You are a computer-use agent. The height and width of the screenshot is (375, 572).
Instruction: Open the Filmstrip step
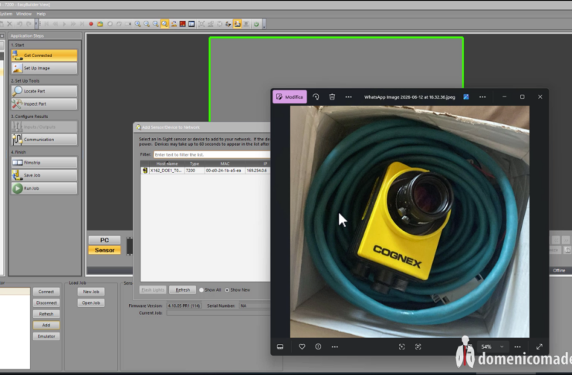tap(44, 162)
